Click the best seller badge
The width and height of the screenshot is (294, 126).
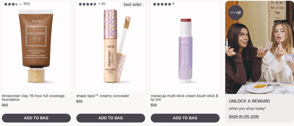133,5
